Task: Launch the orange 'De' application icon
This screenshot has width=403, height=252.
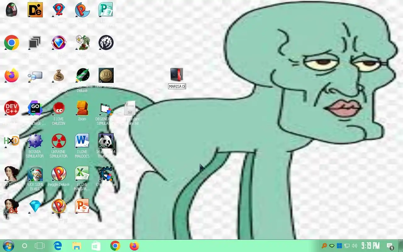Action: click(x=35, y=10)
